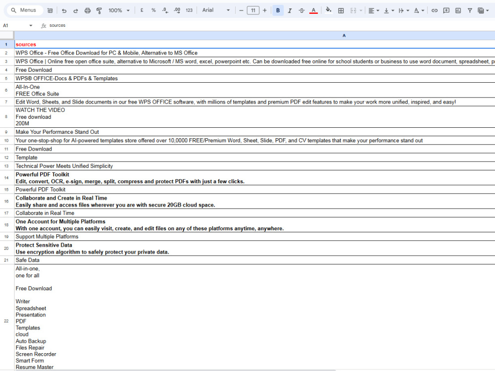Select cell 'All-In-One FREE Office Suite'
The width and height of the screenshot is (495, 371).
point(254,90)
